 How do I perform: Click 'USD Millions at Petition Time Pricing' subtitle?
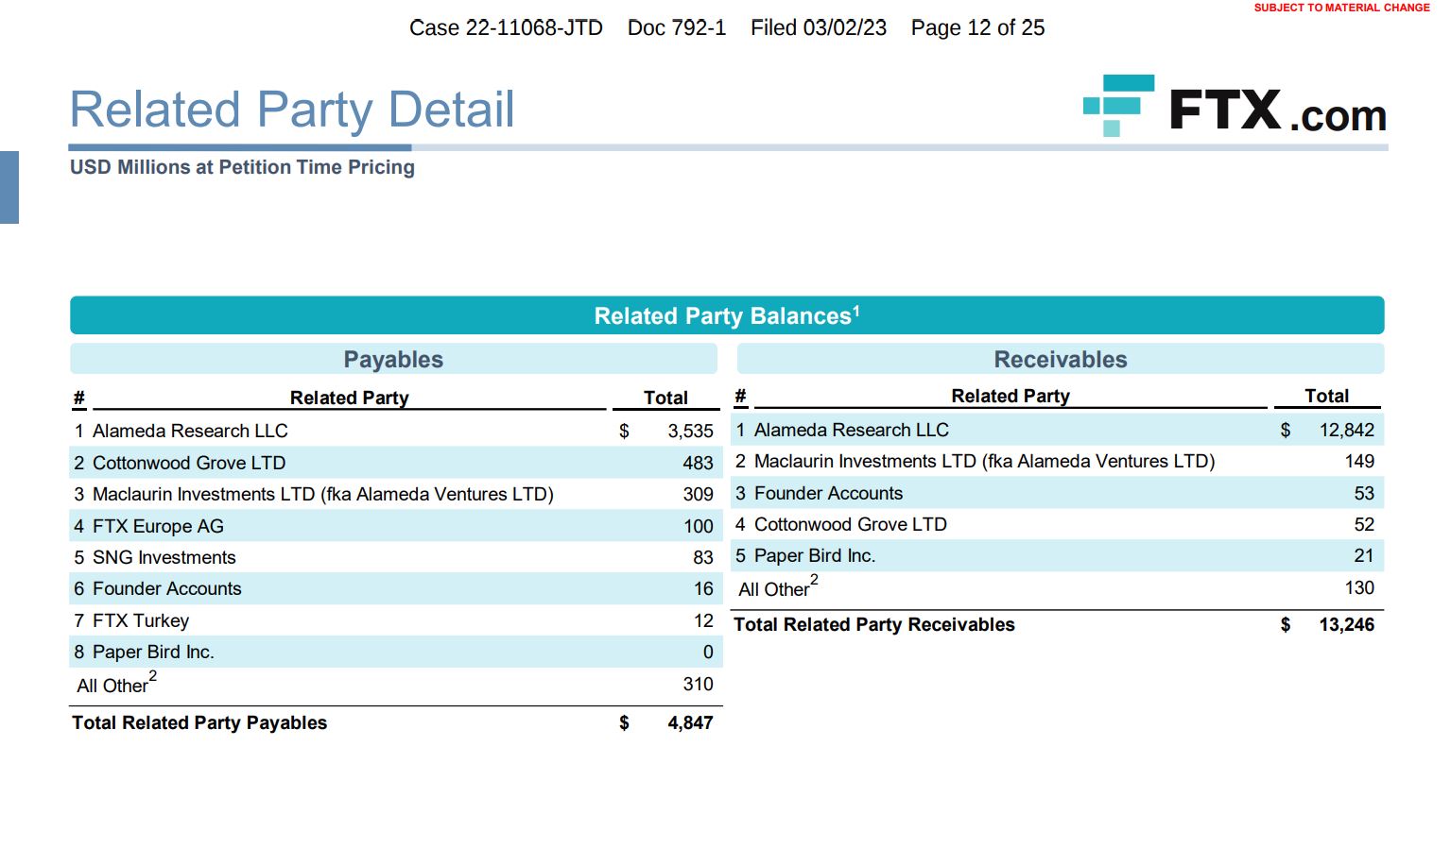tap(242, 167)
